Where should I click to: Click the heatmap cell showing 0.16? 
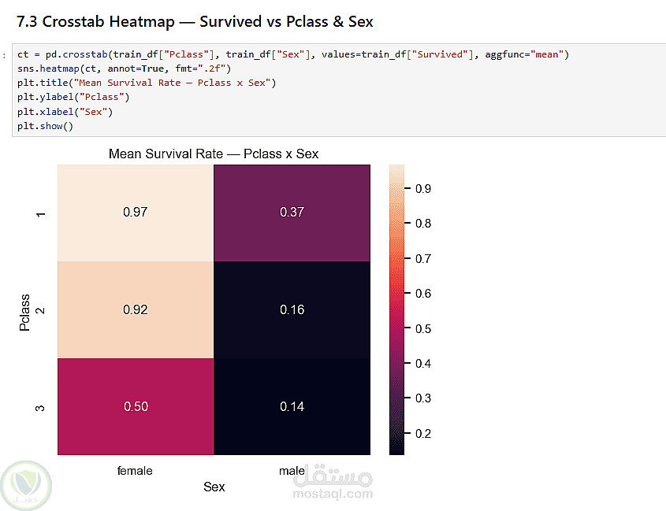click(292, 309)
